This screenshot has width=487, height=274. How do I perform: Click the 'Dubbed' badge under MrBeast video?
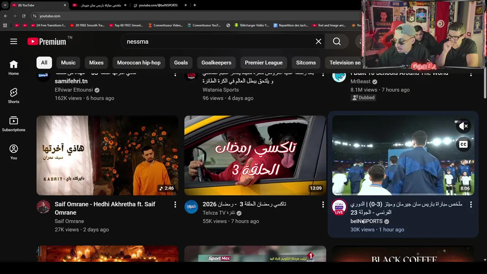coord(363,97)
